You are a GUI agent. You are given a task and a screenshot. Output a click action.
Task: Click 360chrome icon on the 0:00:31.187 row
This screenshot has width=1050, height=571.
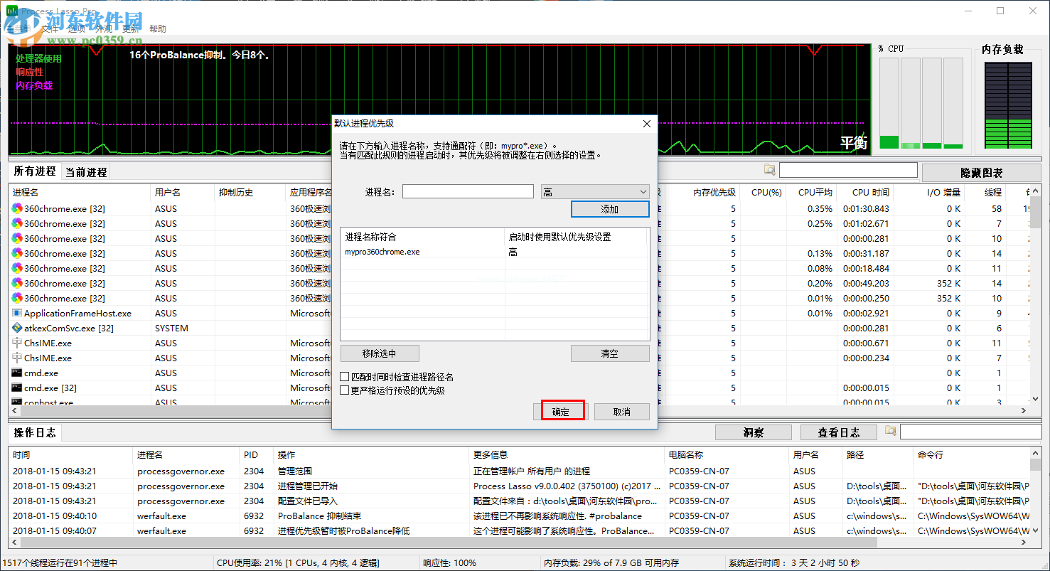(x=17, y=253)
